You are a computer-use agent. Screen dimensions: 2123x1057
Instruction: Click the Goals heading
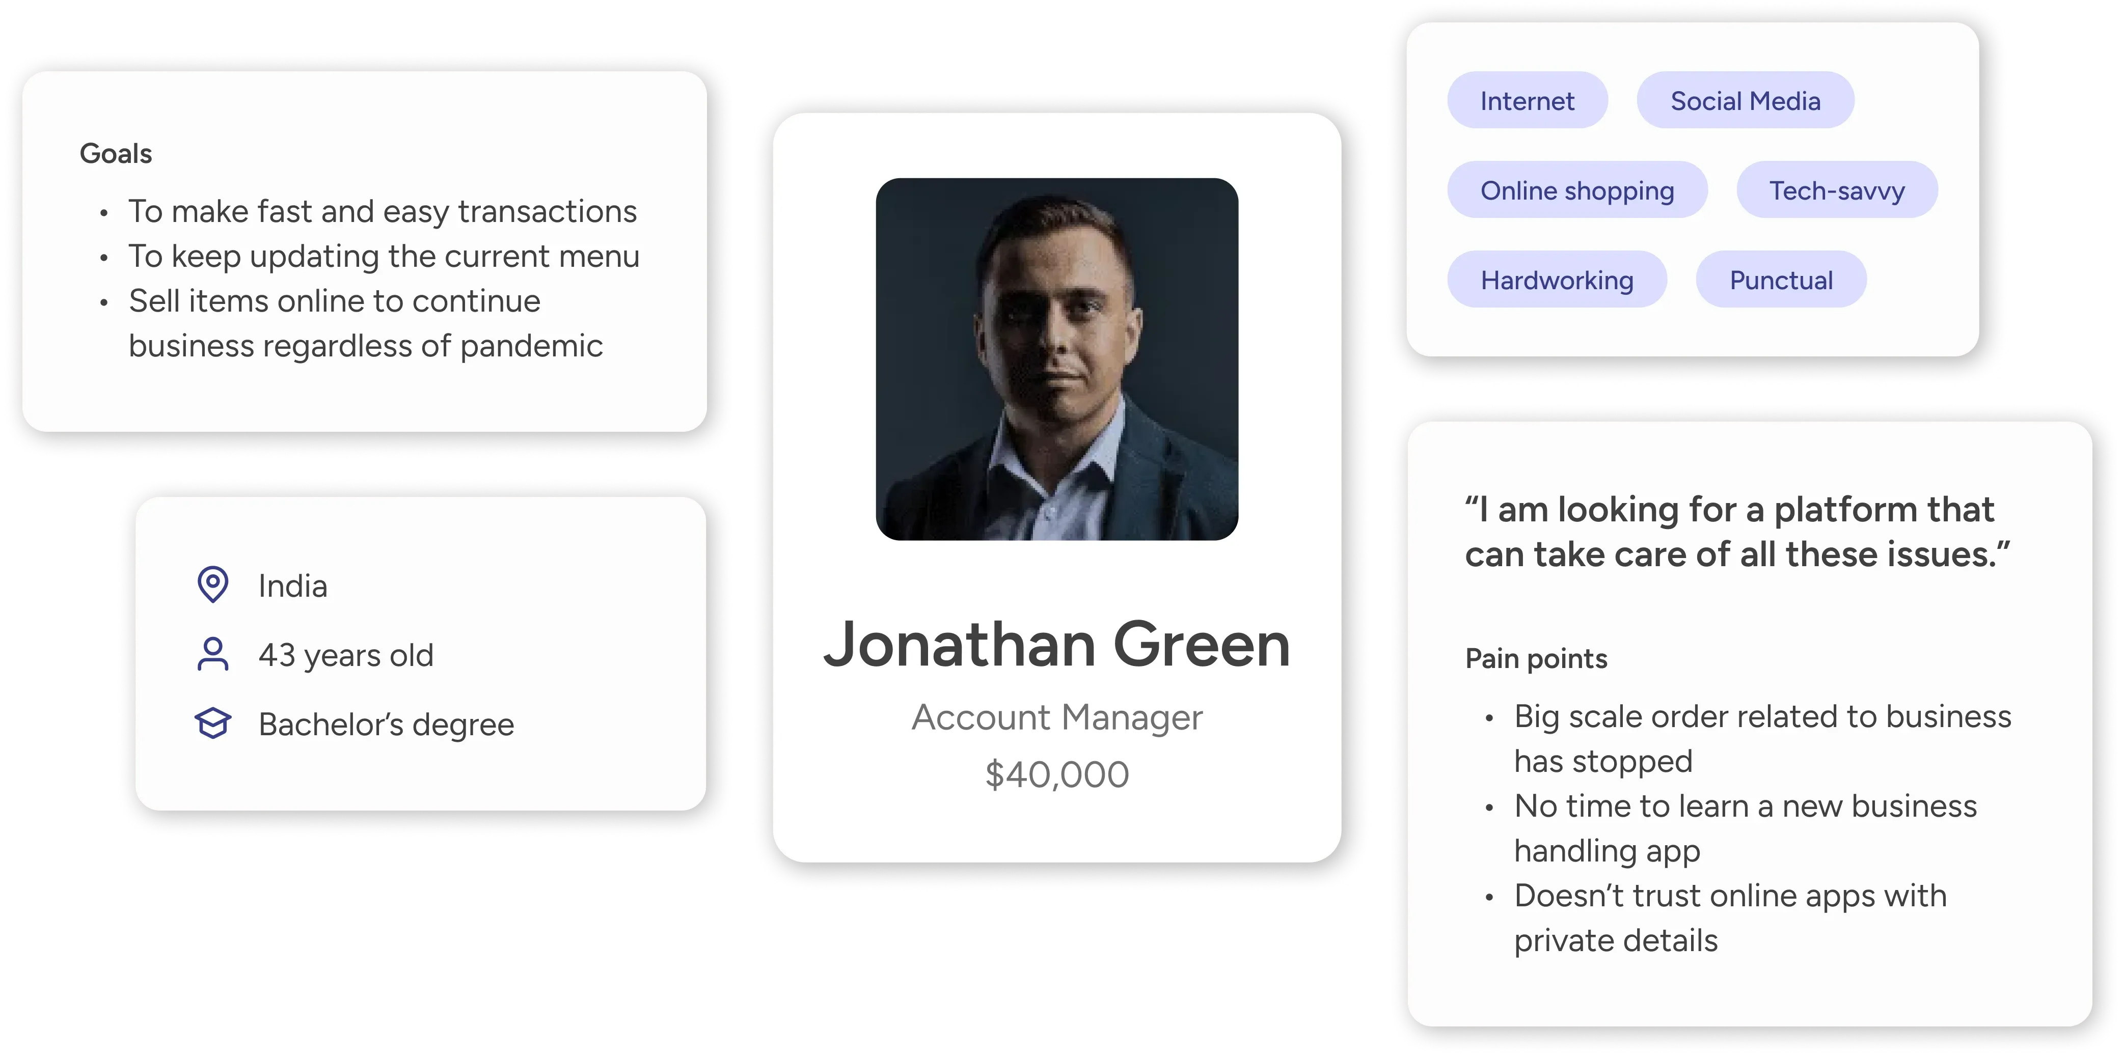[x=116, y=153]
